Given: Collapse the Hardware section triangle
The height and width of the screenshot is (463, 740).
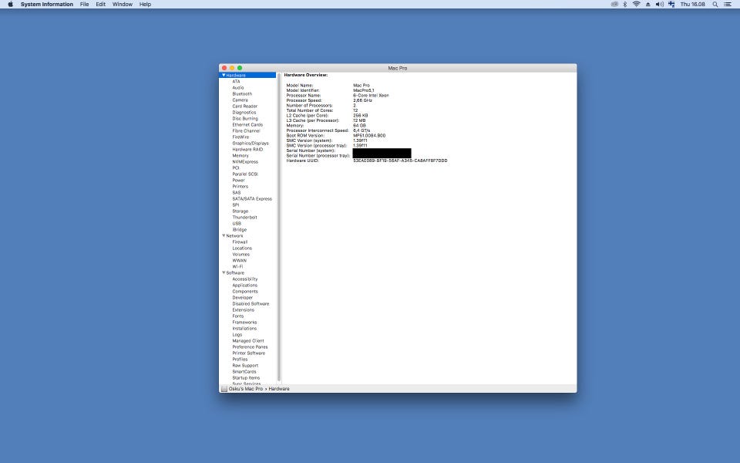Looking at the screenshot, I should pyautogui.click(x=224, y=75).
